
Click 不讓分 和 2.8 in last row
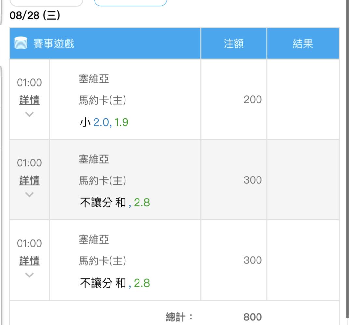pyautogui.click(x=115, y=283)
